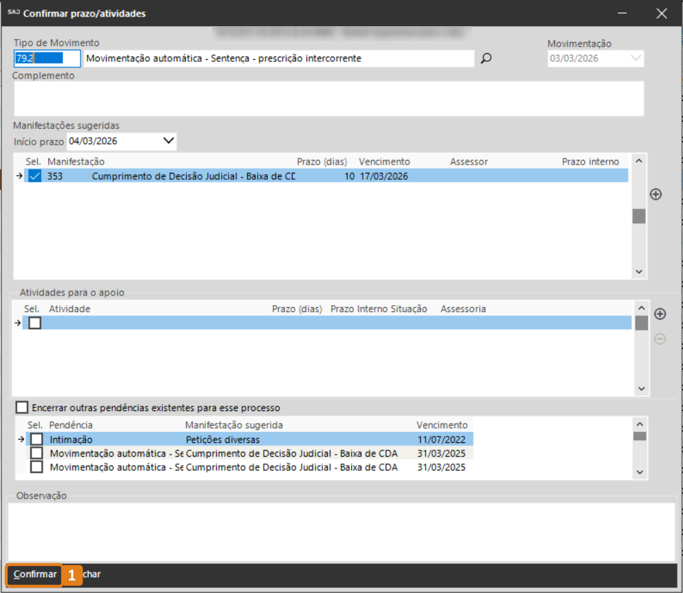Click the minus icon to remove an activity
This screenshot has width=683, height=593.
(x=660, y=339)
